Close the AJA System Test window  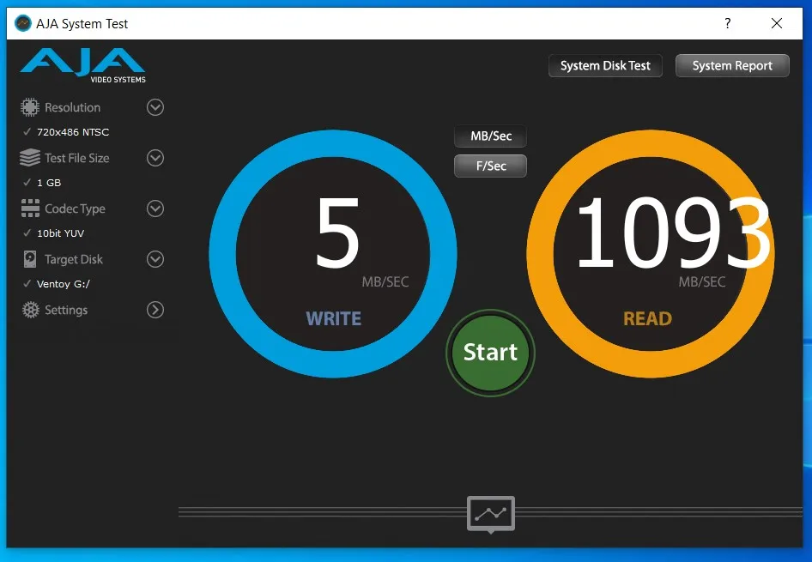point(776,23)
